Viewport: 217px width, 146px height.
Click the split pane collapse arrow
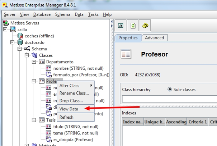[x=112, y=22]
